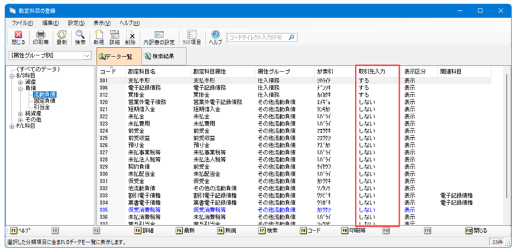Click the コードダイレクト入力 search field
Image resolution: width=515 pixels, height=251 pixels.
pos(262,38)
